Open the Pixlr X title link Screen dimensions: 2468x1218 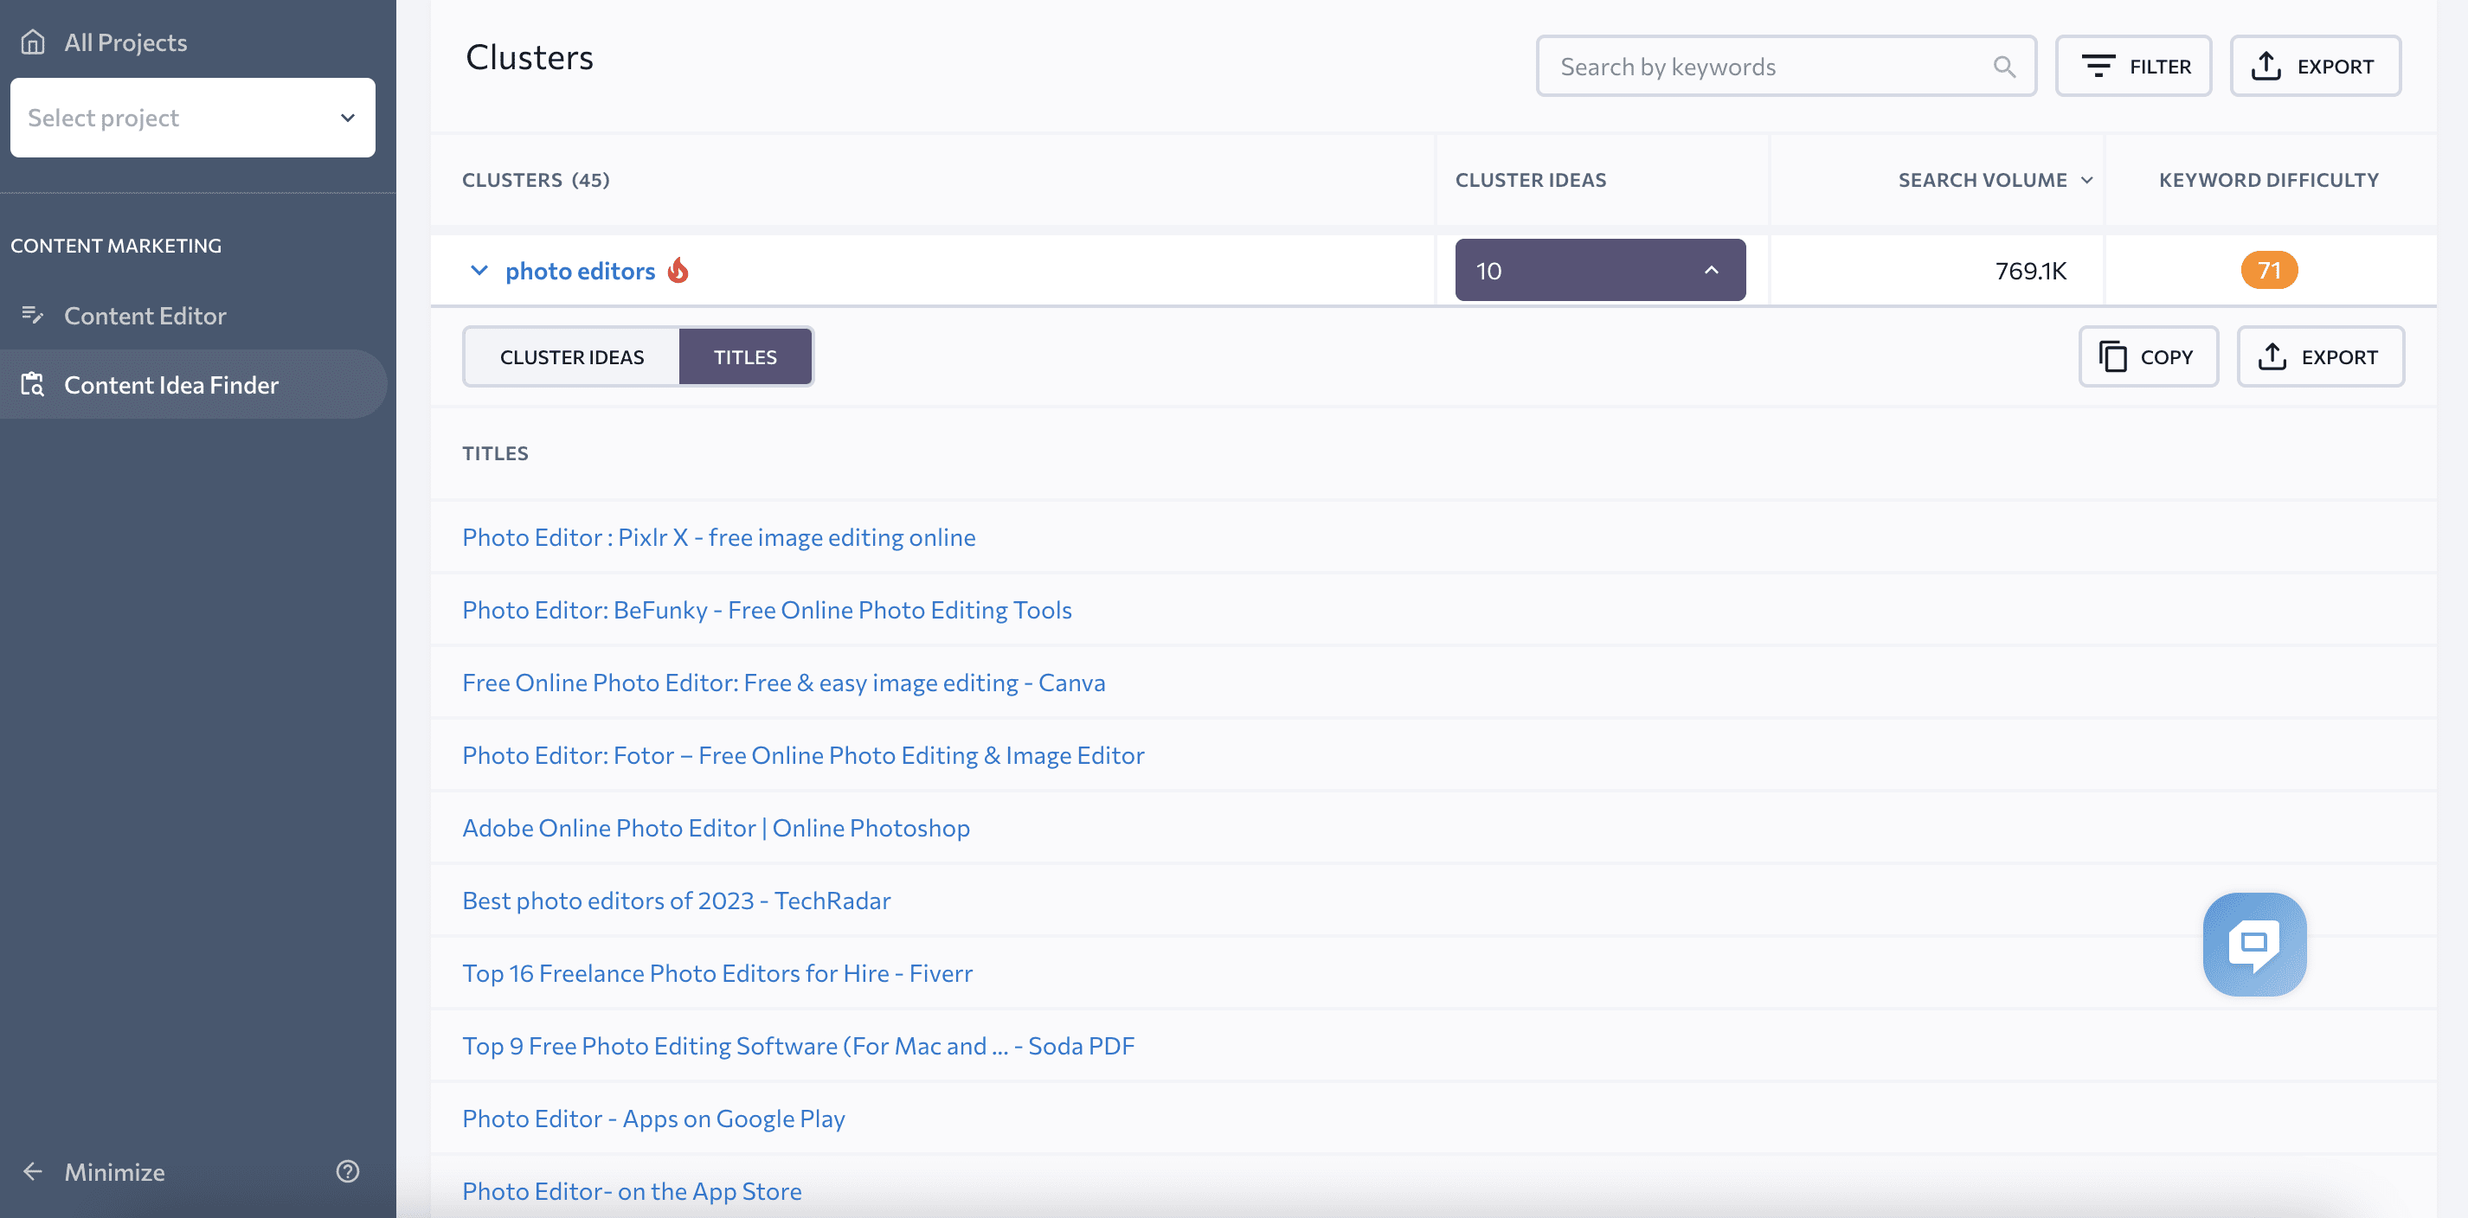[717, 535]
